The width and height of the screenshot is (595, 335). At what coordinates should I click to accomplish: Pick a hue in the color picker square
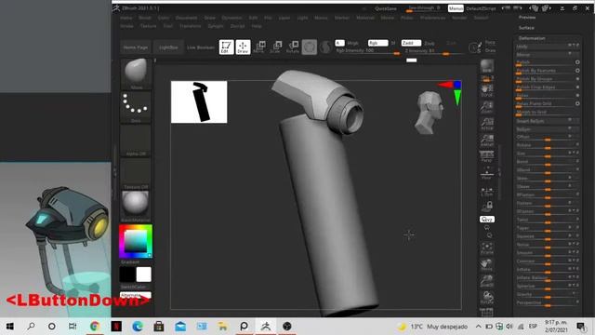(x=136, y=241)
